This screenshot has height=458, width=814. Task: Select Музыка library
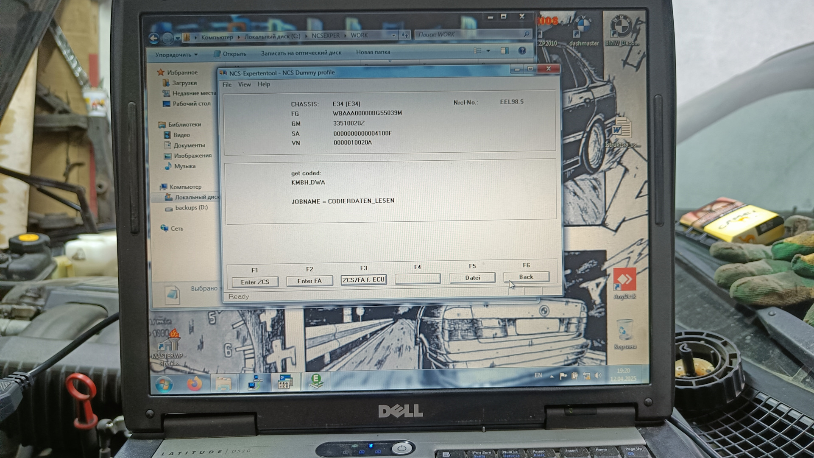tap(180, 166)
